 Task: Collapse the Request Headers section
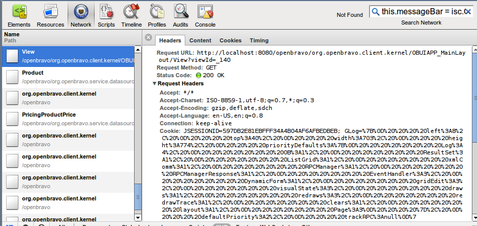coord(155,83)
